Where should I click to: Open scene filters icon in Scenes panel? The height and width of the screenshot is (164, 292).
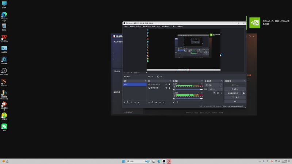pos(131,102)
